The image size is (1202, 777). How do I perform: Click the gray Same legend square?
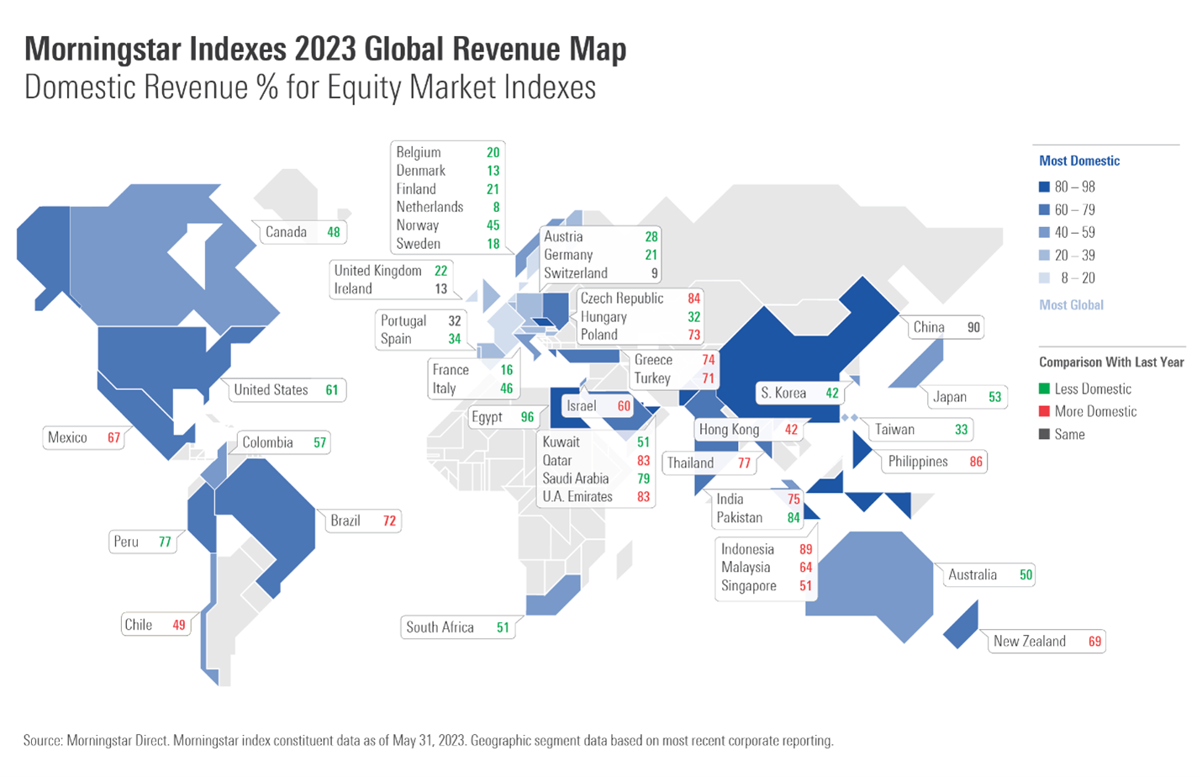point(1044,434)
